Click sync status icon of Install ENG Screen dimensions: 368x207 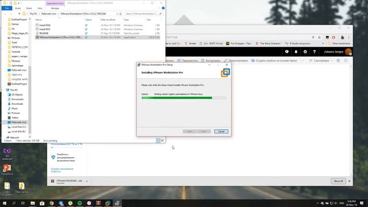[x=86, y=25]
